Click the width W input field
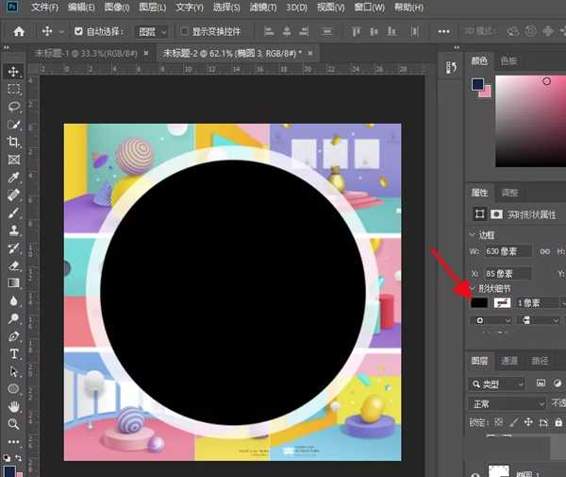Screen dimensions: 566x477 click(x=508, y=251)
